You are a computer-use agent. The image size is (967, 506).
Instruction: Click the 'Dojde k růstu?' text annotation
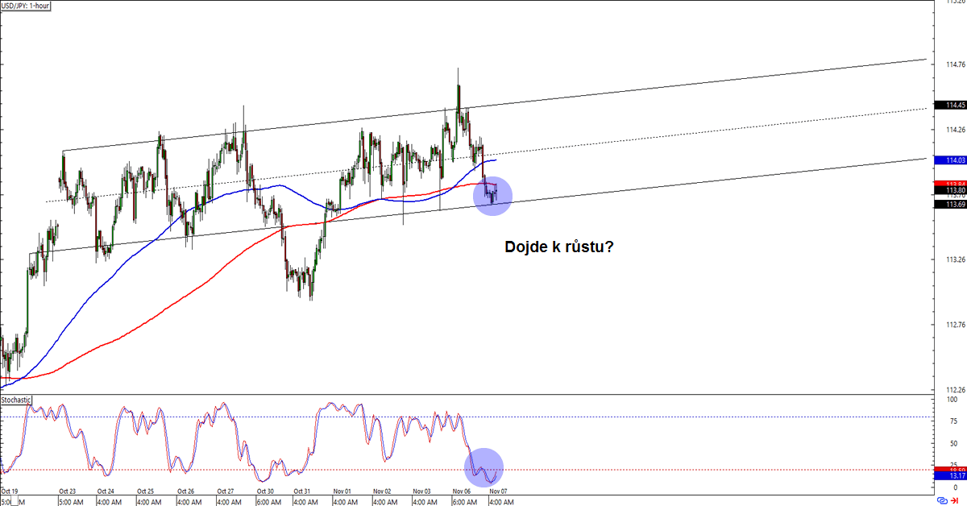click(x=561, y=247)
